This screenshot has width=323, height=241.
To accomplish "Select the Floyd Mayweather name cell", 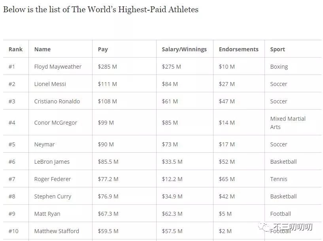I will (x=58, y=67).
